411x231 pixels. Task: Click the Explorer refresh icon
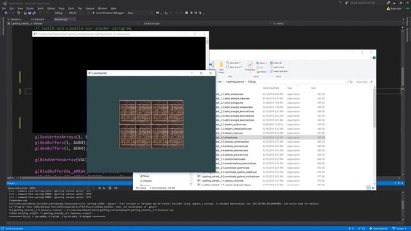(351, 81)
